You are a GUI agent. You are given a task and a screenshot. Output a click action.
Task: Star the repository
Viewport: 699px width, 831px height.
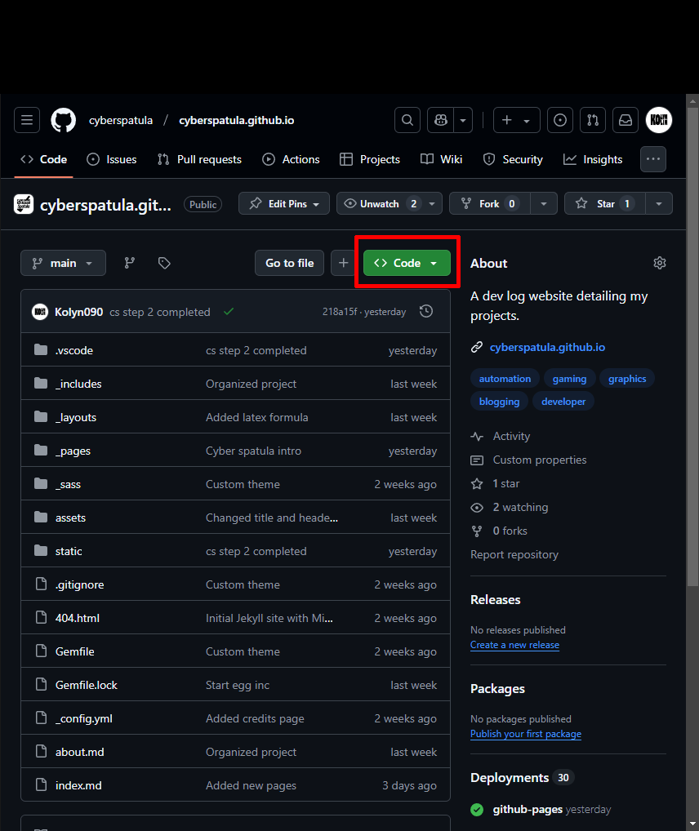[605, 203]
